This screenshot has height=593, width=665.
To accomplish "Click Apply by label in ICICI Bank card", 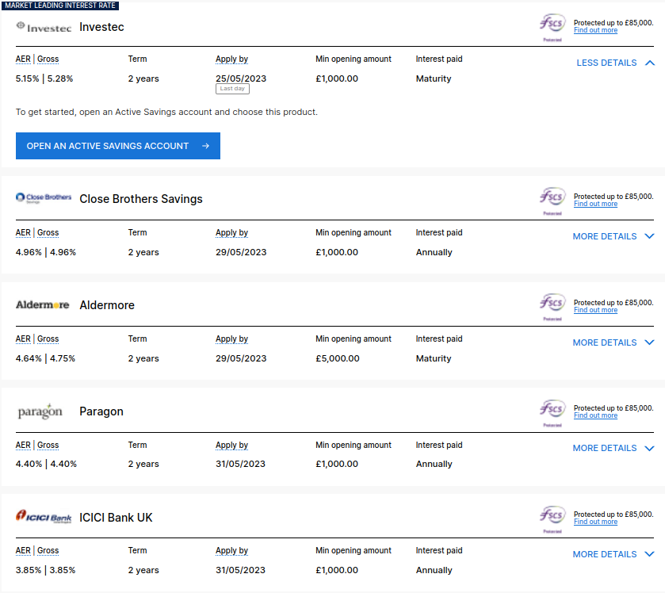I will [x=231, y=550].
